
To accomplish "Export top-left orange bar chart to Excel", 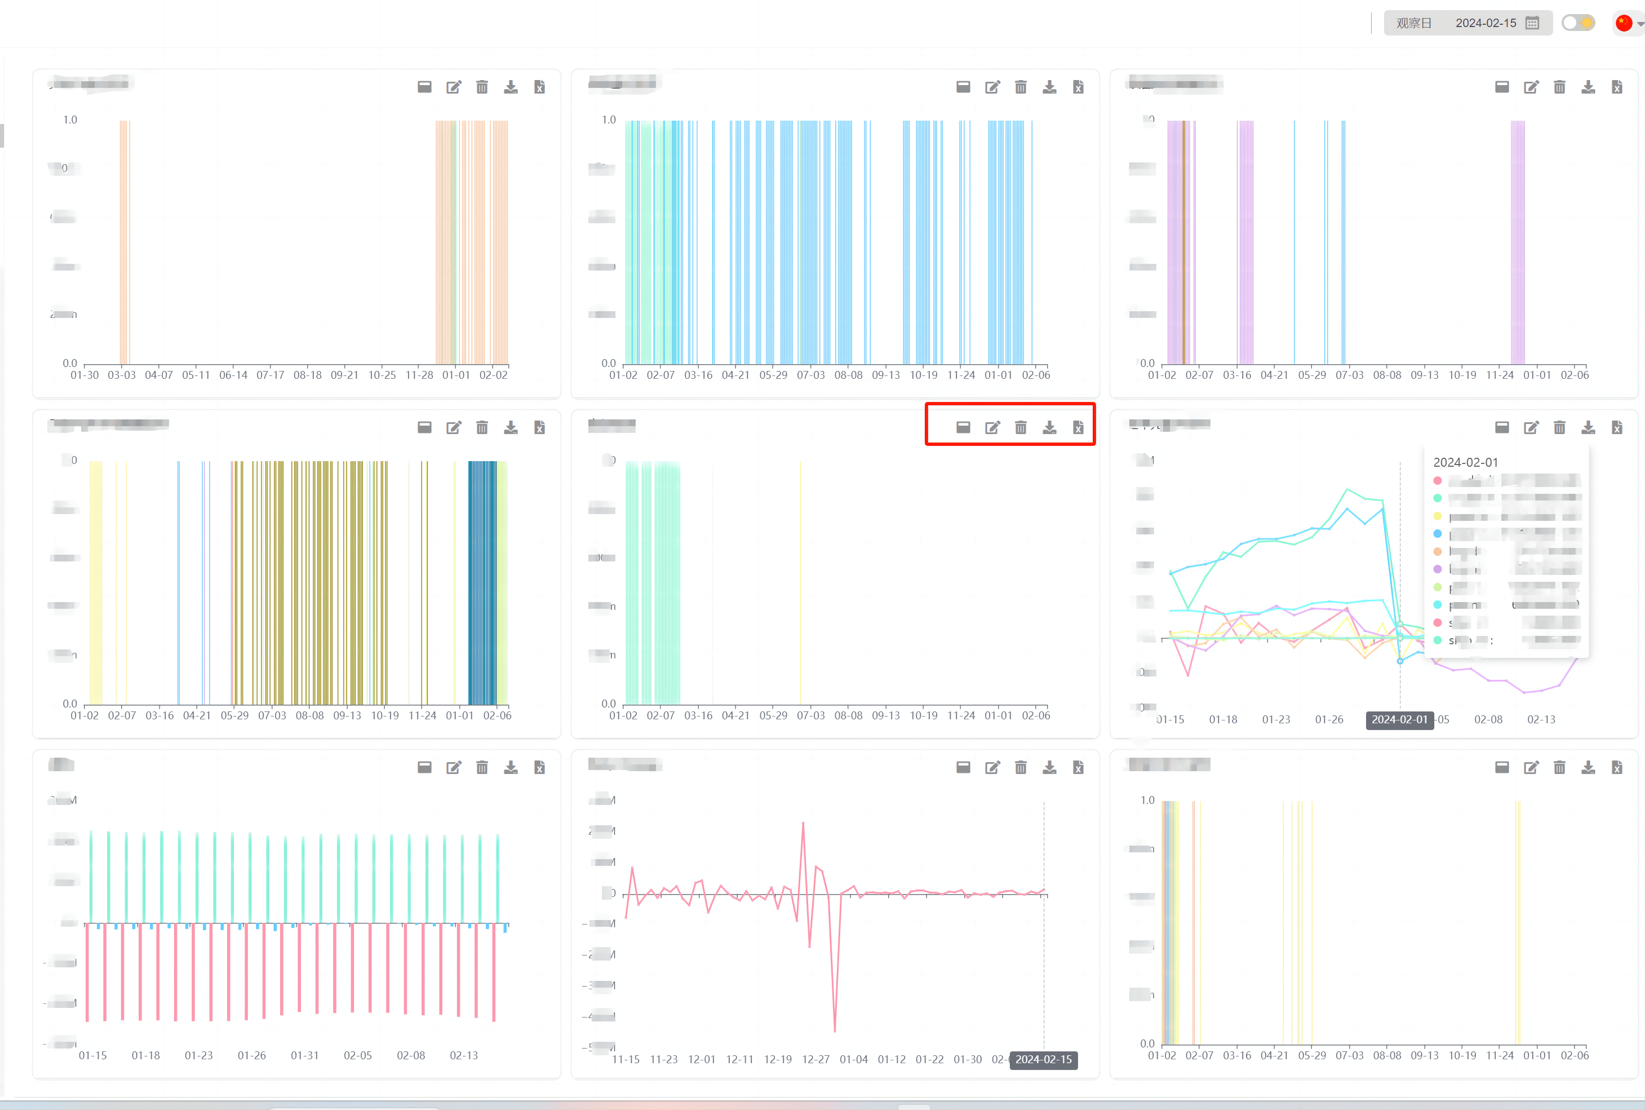I will (539, 87).
